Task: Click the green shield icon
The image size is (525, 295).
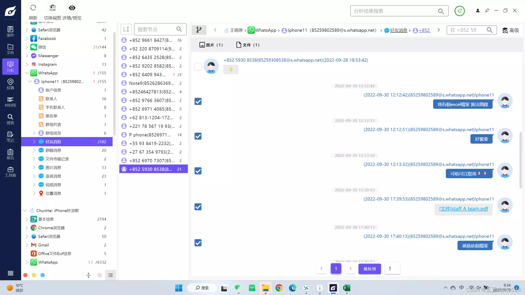Action: click(x=459, y=11)
